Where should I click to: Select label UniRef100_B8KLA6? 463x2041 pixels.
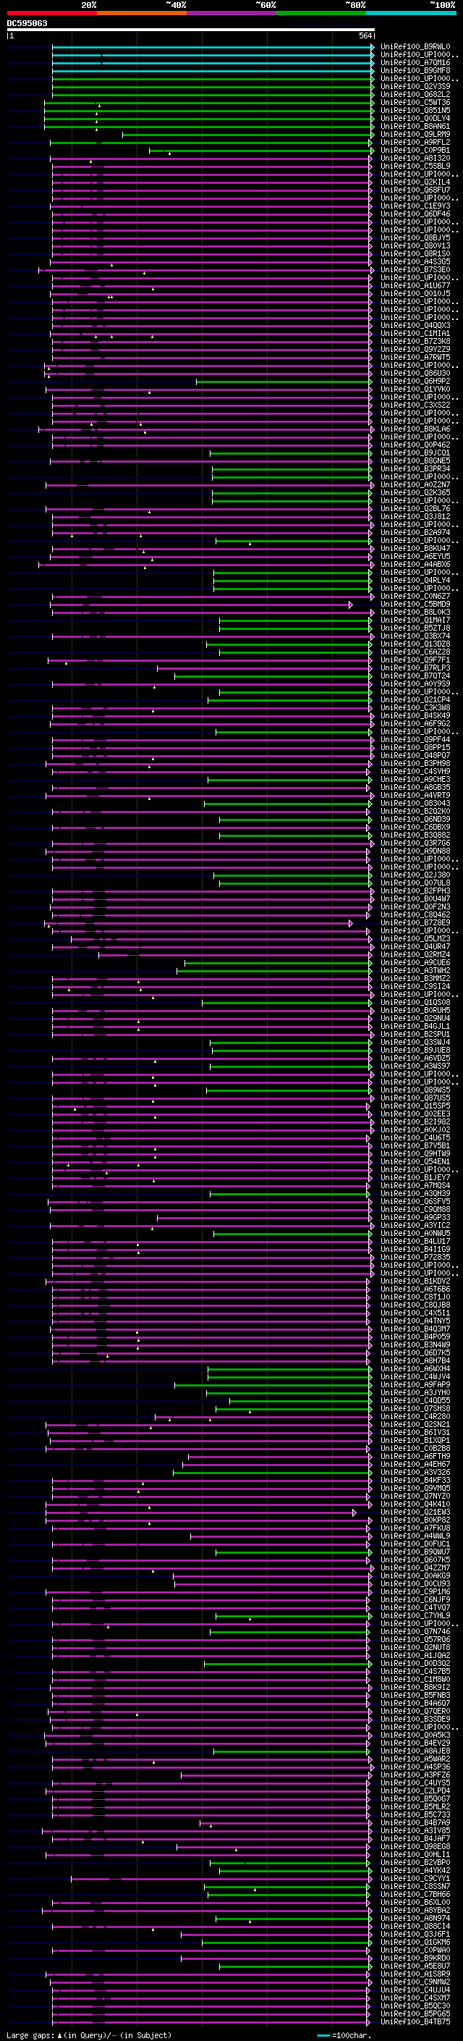tap(415, 429)
